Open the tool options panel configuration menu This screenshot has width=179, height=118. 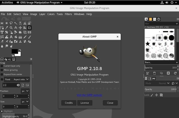(x=31, y=59)
